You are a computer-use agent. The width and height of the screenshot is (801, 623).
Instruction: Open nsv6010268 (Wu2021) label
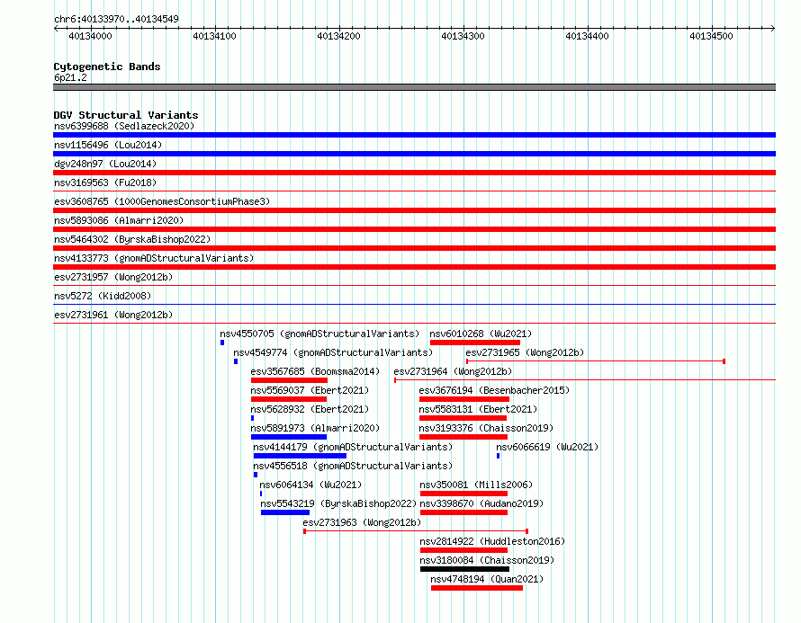point(481,334)
